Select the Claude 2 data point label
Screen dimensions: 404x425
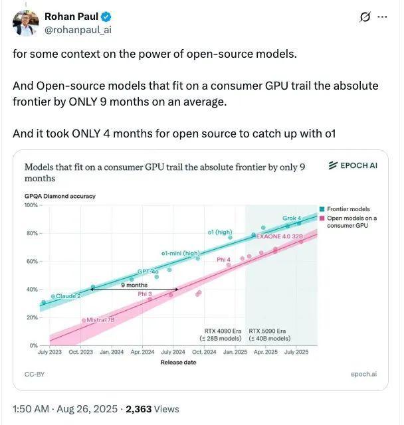68,296
